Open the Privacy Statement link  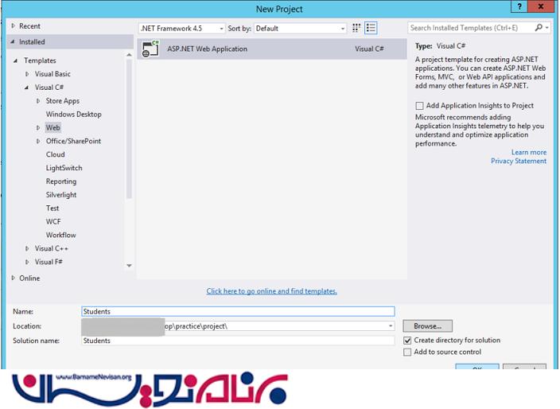(519, 162)
